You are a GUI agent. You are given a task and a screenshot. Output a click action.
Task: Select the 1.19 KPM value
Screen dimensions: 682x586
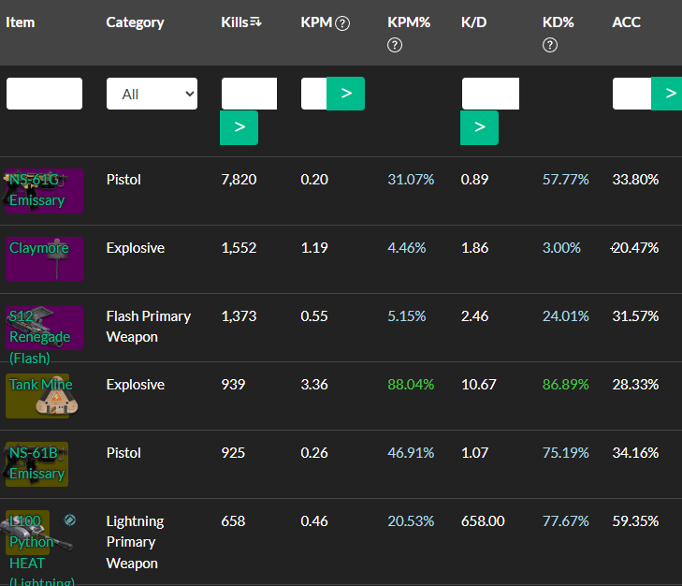tap(314, 248)
